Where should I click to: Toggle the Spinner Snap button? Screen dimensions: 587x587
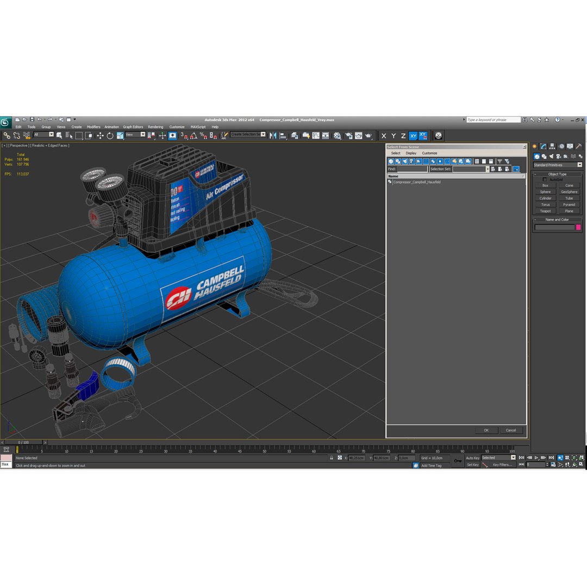tap(213, 135)
